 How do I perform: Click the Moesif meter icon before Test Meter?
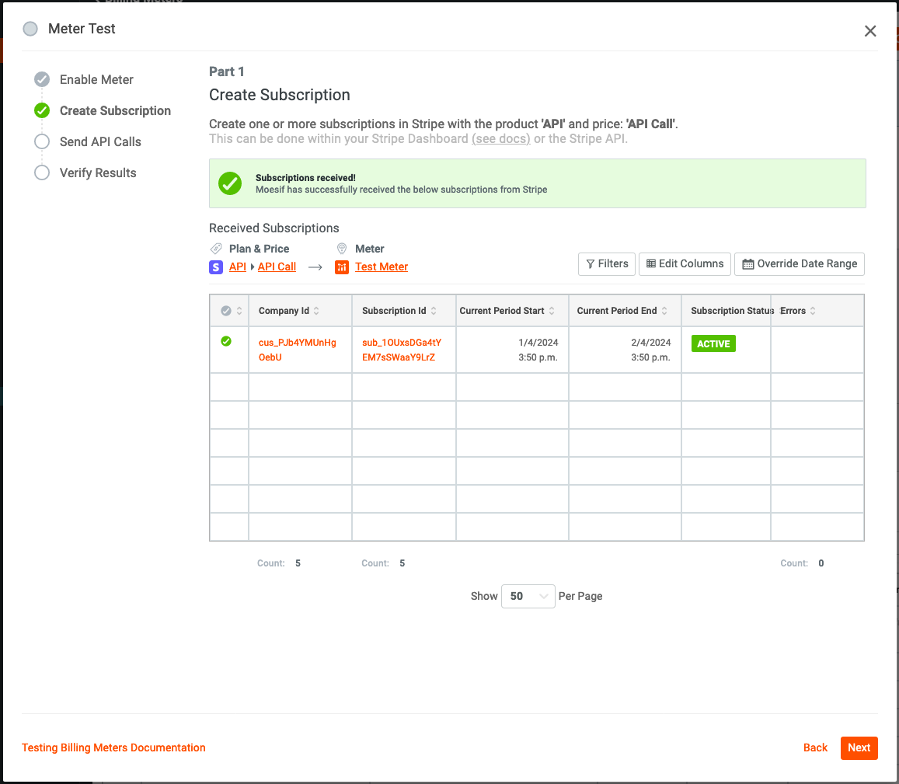pyautogui.click(x=342, y=267)
